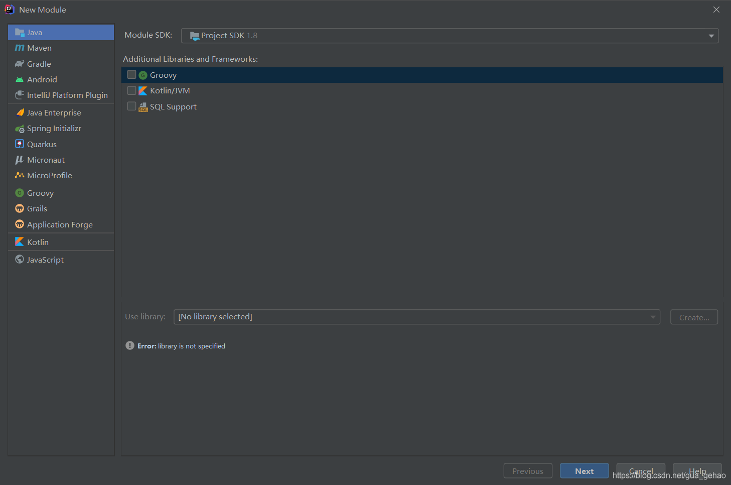
Task: Select Spring Initializr module type
Action: [x=61, y=129]
